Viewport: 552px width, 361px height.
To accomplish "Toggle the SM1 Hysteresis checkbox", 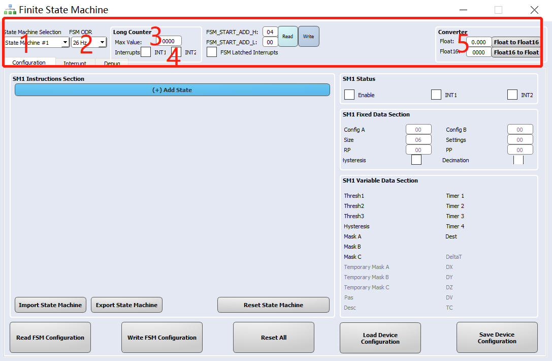I will pos(416,160).
